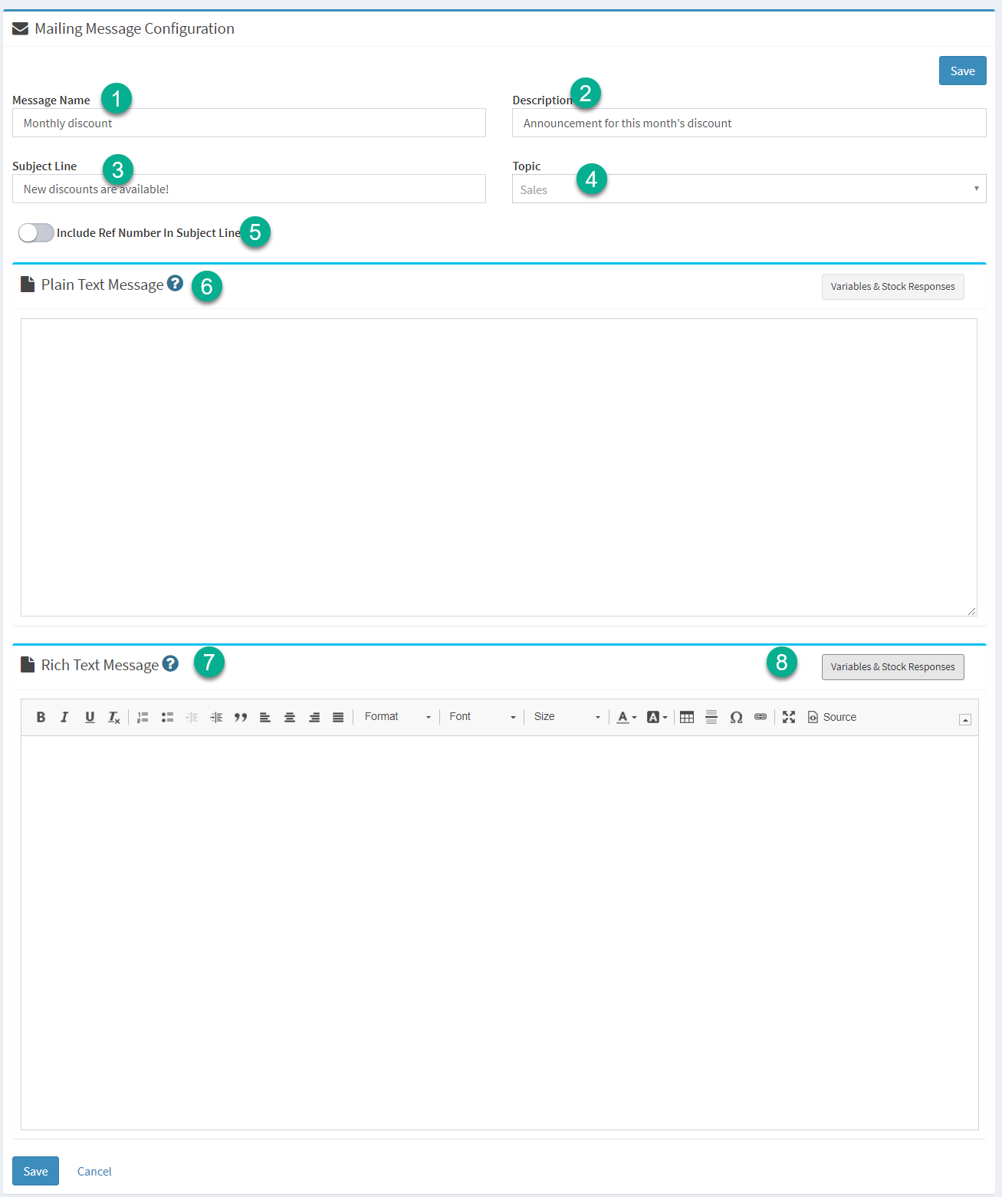Insert a block quote
The image size is (1002, 1197).
tap(241, 717)
